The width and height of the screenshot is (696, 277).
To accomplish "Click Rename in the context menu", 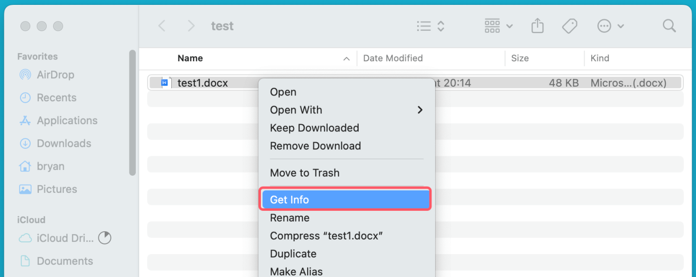I will point(290,218).
